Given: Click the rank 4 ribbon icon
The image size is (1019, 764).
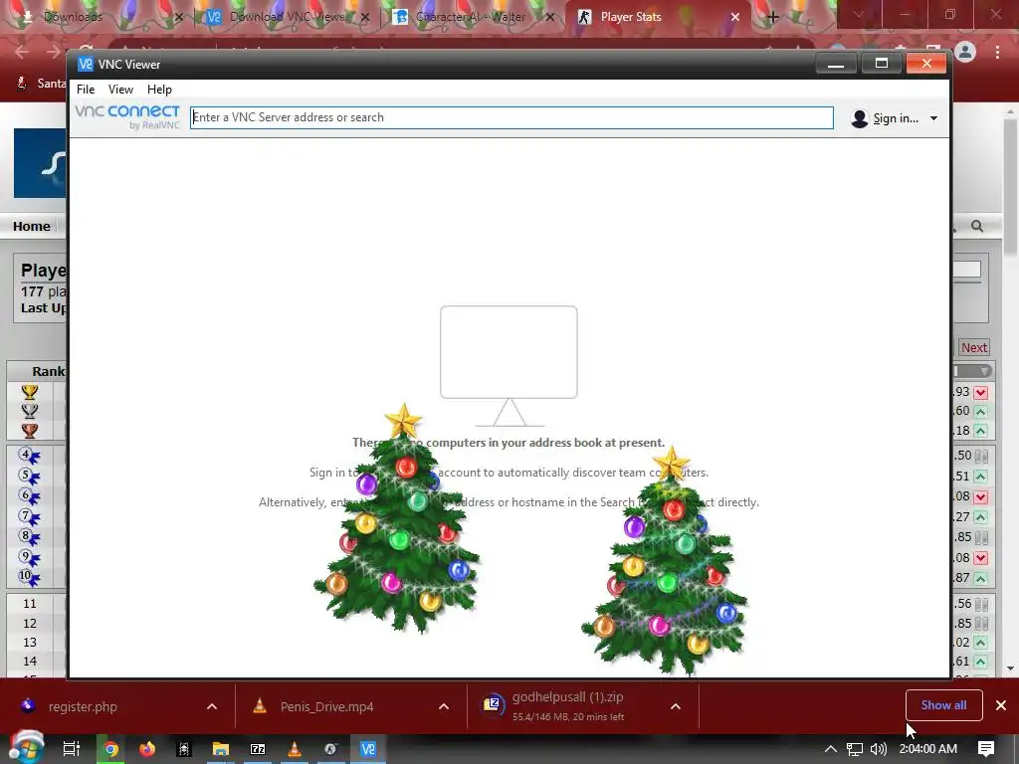Looking at the screenshot, I should click(29, 456).
